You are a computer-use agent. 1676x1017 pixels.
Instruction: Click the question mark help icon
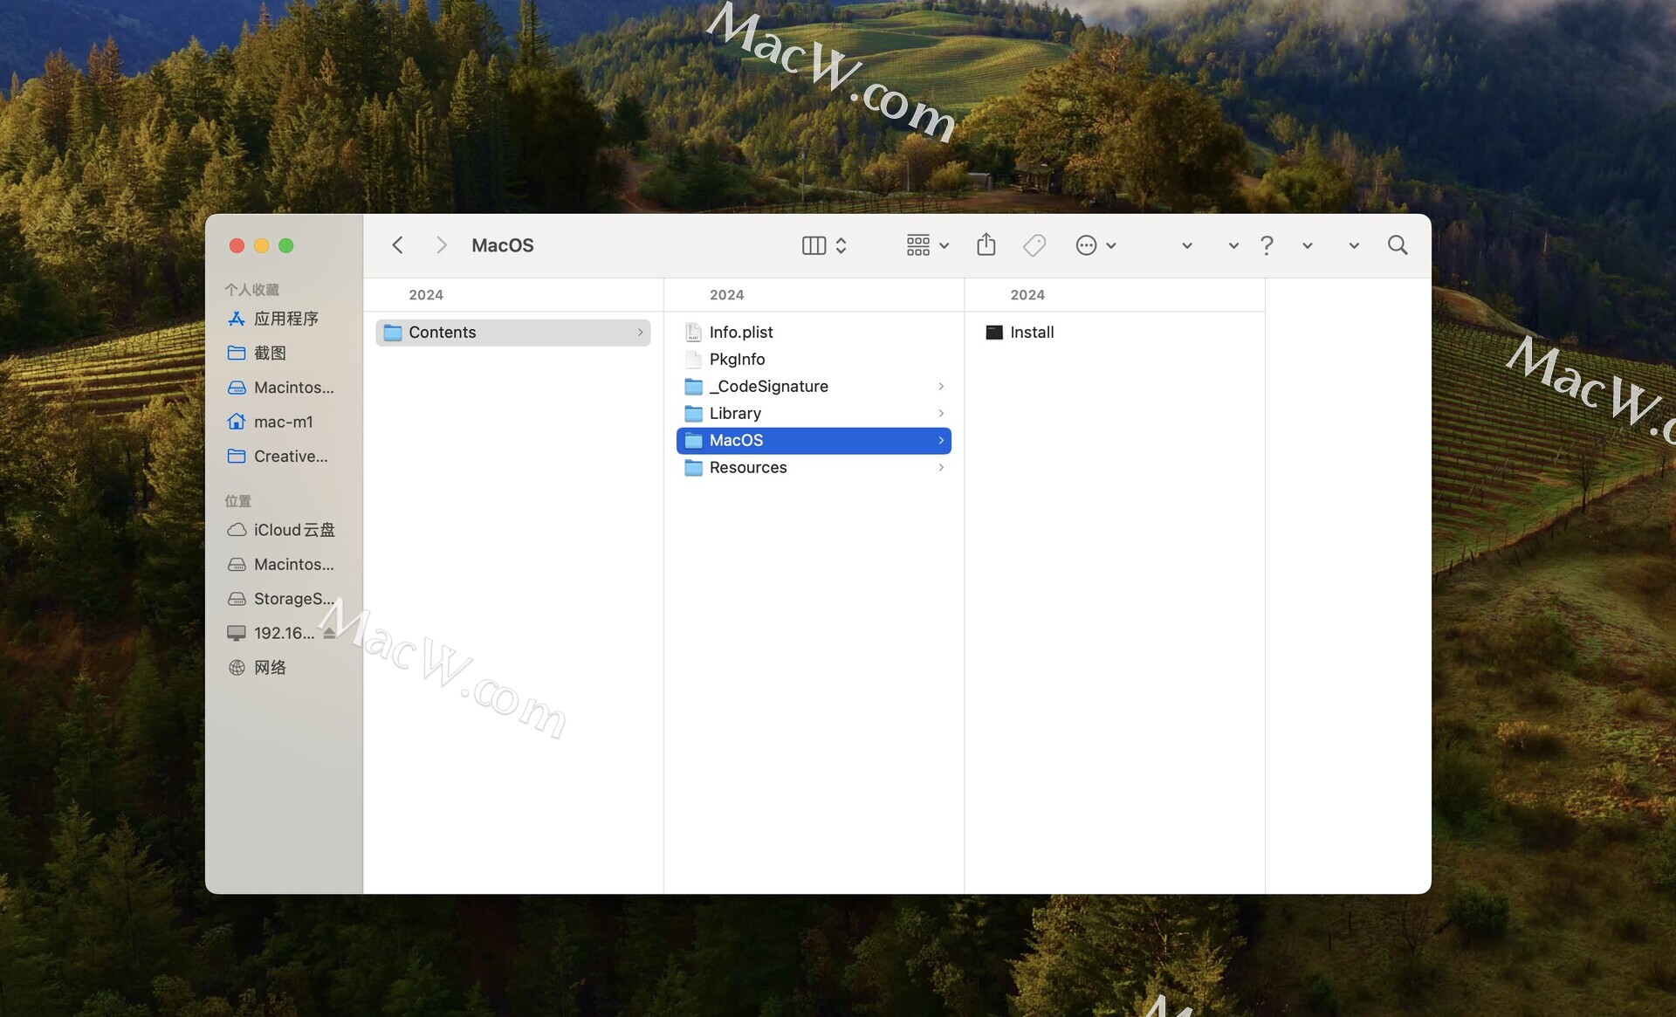pos(1267,245)
